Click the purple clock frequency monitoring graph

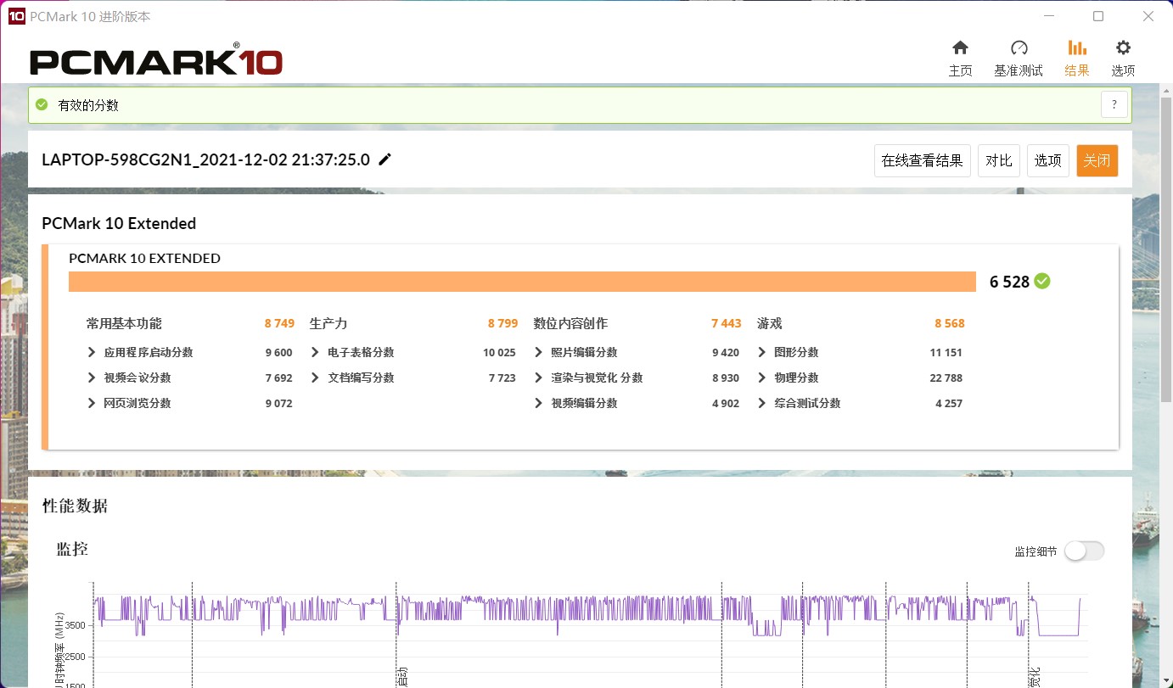coord(588,615)
